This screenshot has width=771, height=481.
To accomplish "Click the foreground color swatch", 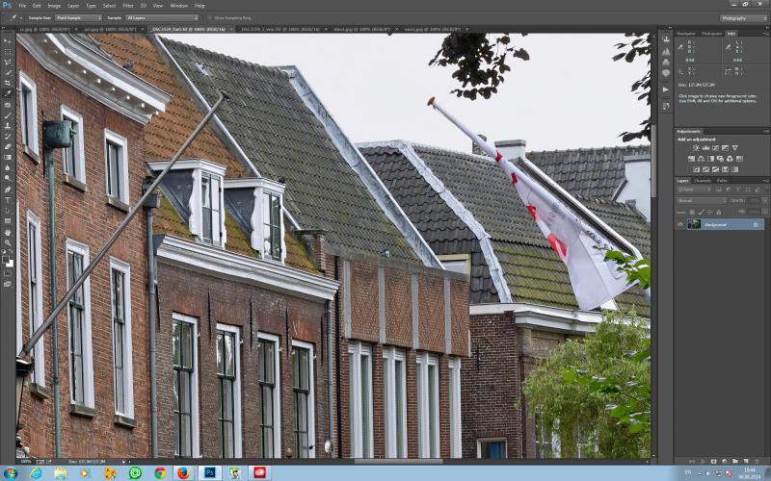I will coord(6,260).
